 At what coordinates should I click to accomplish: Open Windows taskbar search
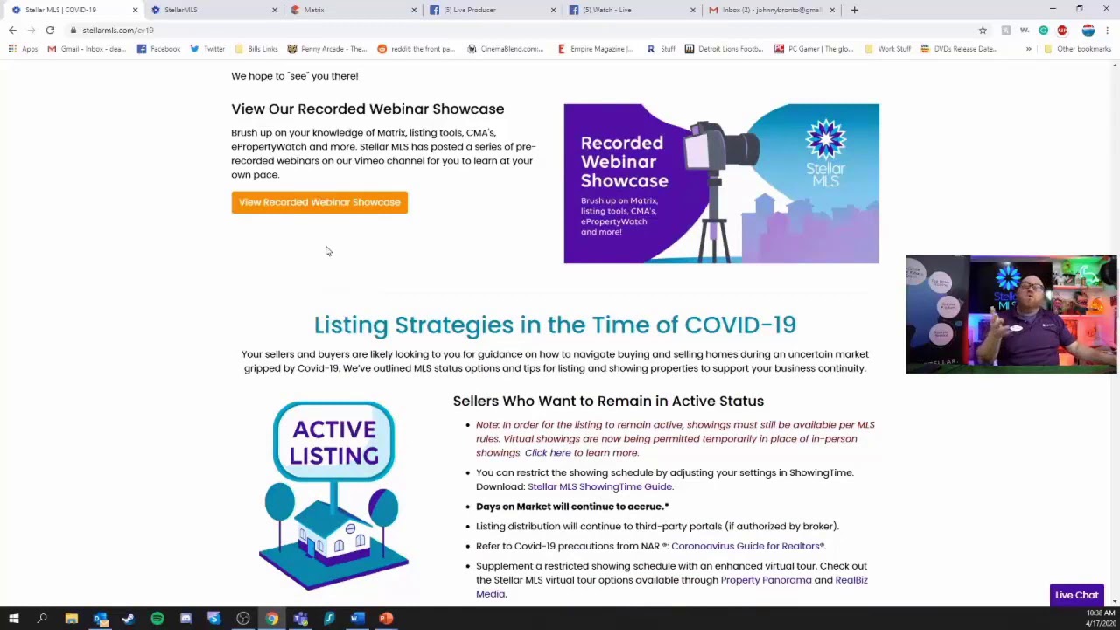click(42, 619)
